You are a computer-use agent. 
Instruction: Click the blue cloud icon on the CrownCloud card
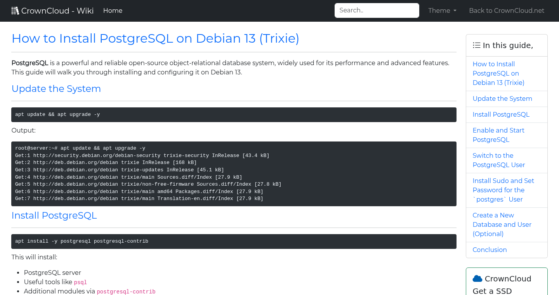[477, 278]
